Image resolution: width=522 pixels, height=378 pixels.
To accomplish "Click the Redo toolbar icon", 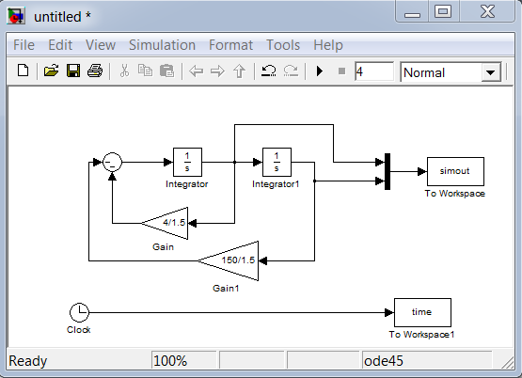I will pyautogui.click(x=291, y=71).
